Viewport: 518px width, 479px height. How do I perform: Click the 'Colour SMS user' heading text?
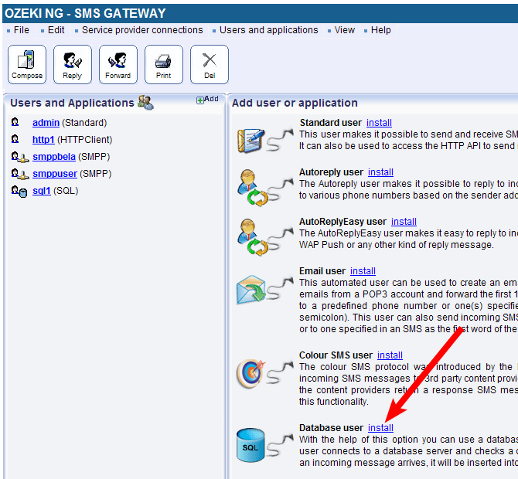(336, 355)
